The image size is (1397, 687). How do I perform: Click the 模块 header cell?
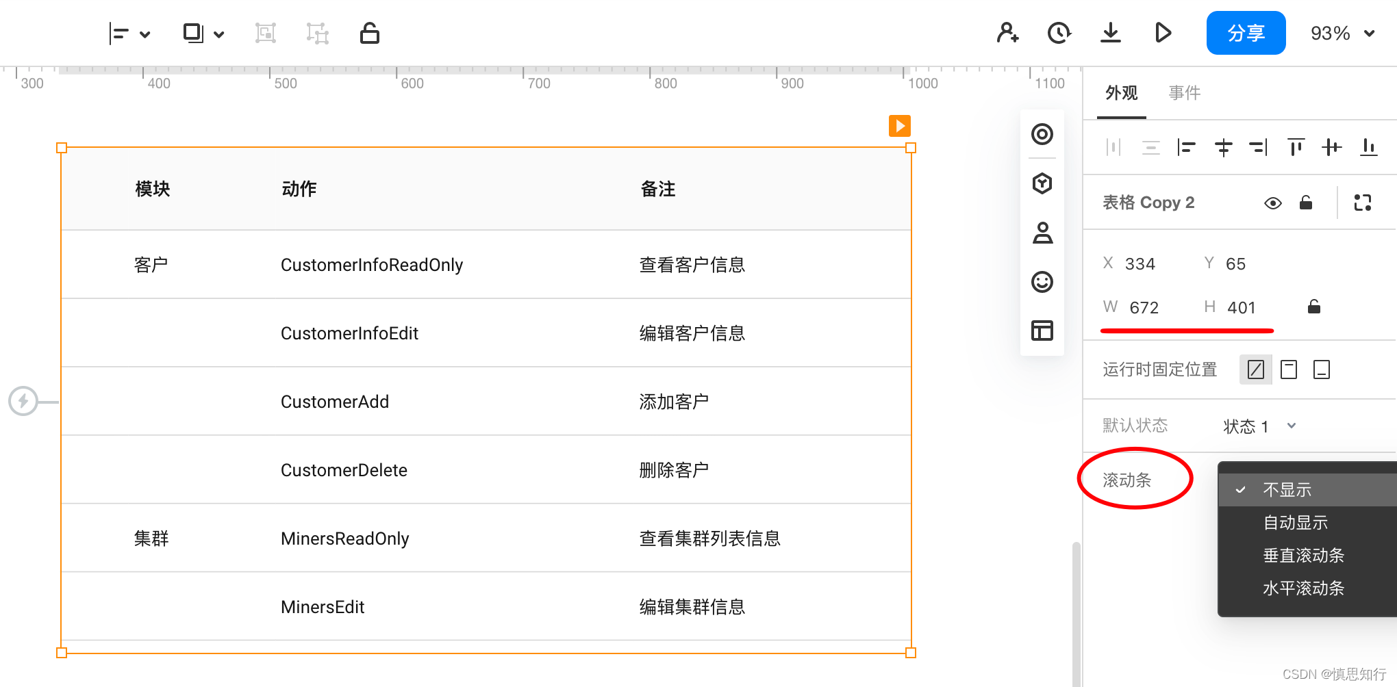pos(152,189)
